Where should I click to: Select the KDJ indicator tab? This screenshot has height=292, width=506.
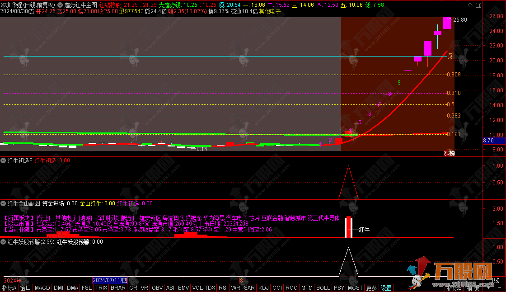click(263, 288)
